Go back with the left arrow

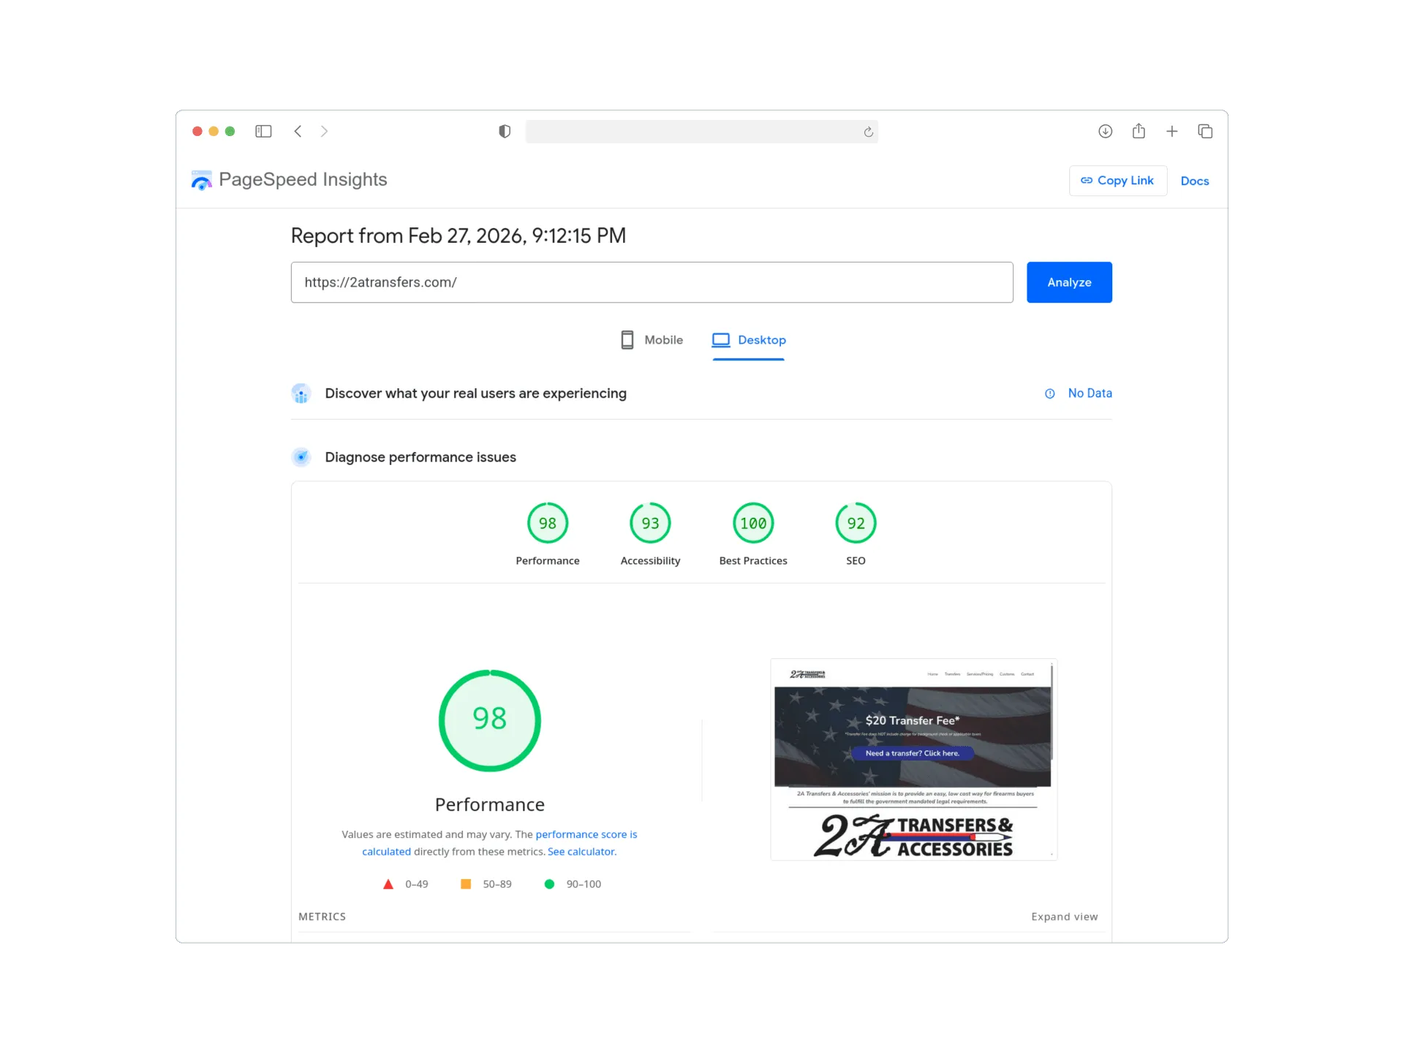point(298,131)
